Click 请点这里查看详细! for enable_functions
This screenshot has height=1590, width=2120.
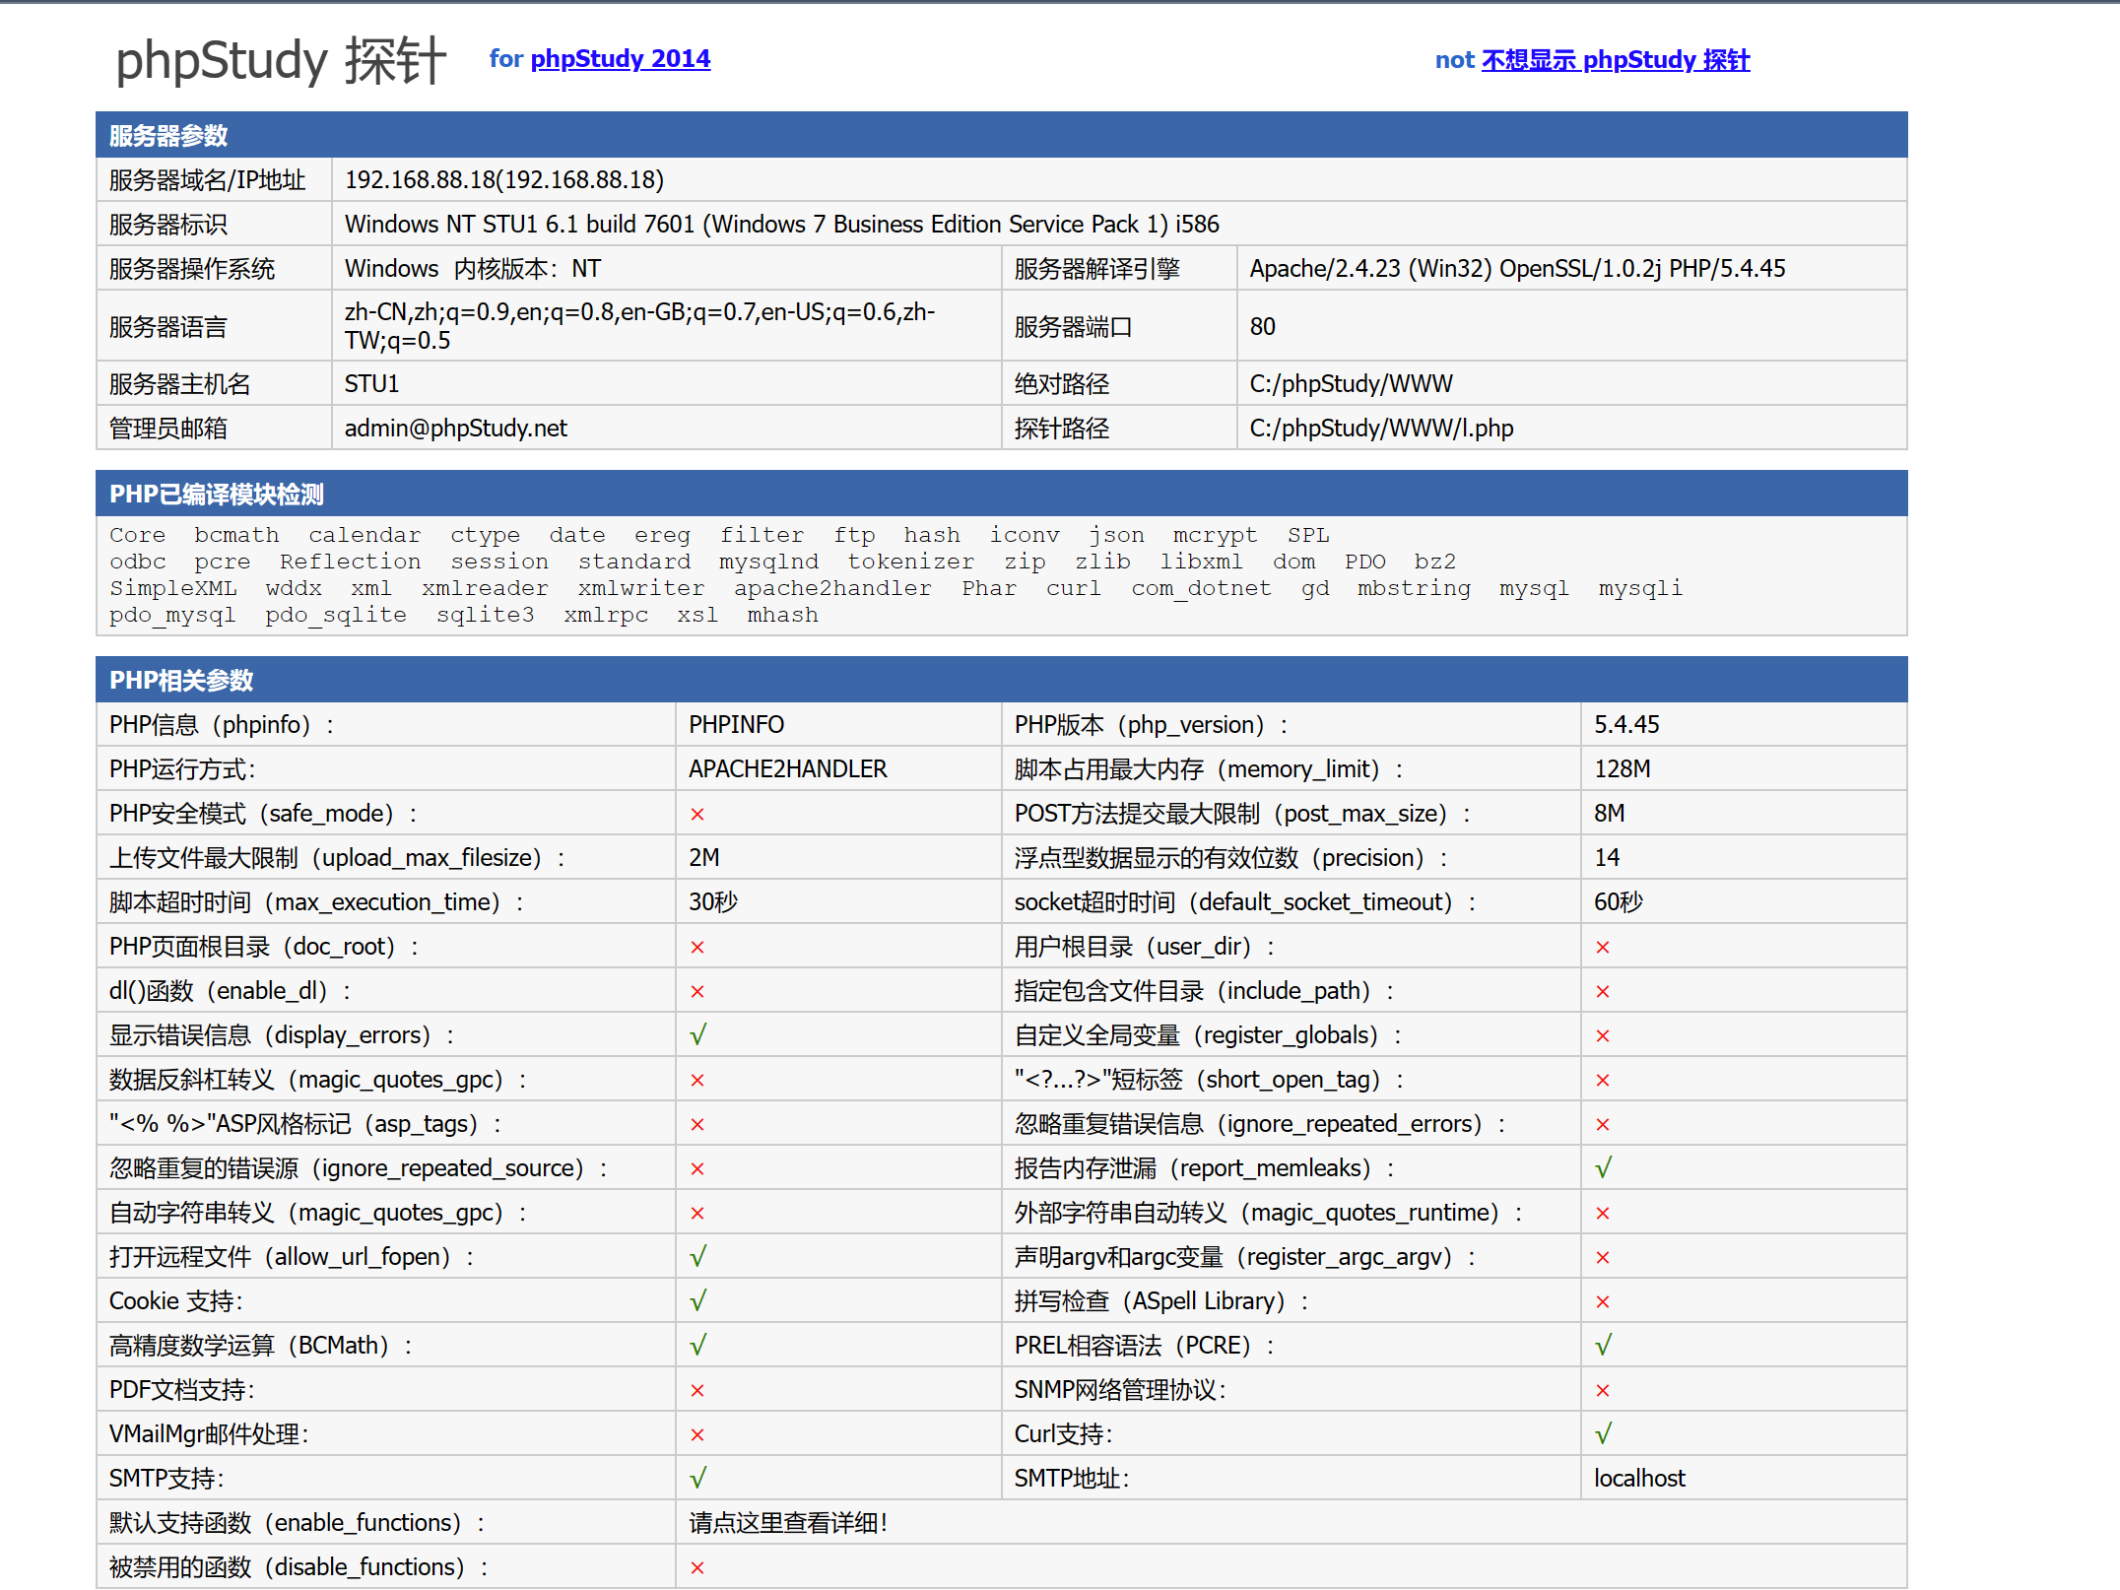pos(787,1523)
